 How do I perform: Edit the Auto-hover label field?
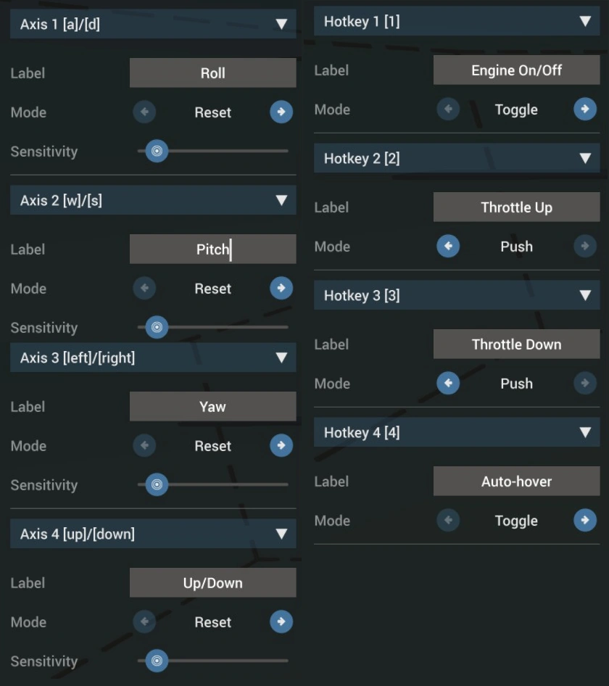coord(516,482)
